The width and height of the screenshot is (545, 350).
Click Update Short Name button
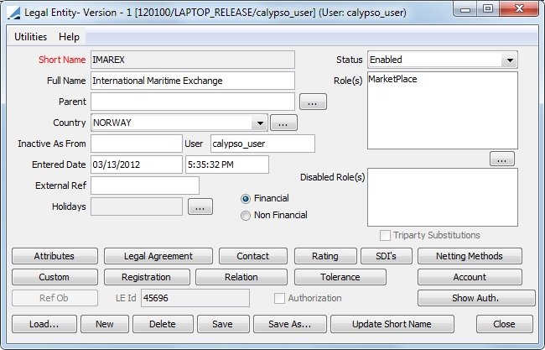coord(392,324)
